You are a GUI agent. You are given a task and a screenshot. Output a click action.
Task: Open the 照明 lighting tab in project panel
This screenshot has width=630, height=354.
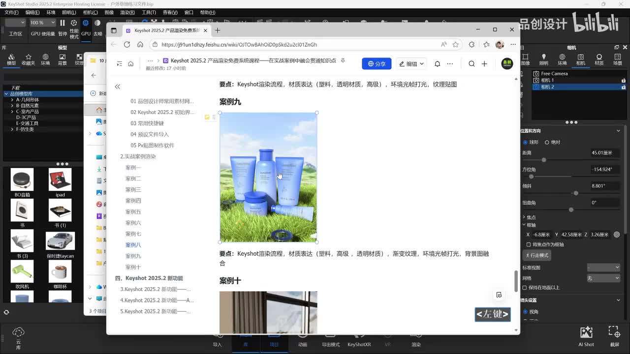(x=543, y=59)
